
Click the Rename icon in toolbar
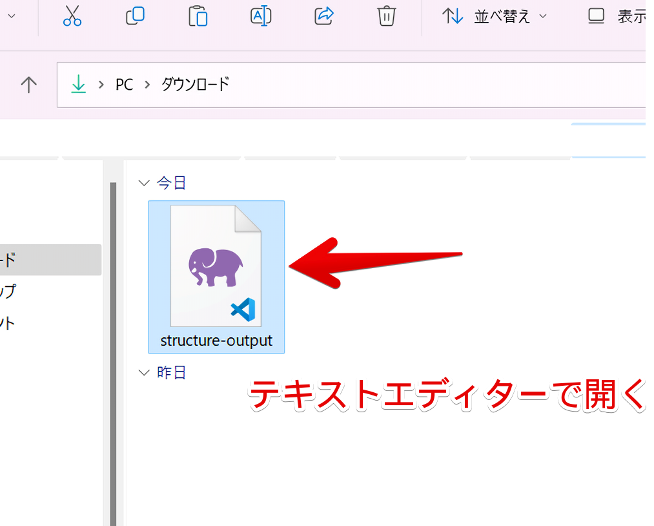(x=261, y=16)
